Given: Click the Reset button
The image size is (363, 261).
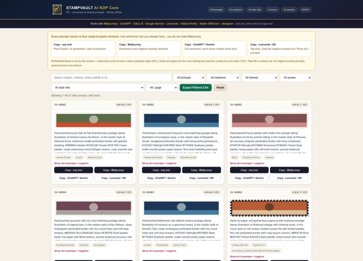Looking at the screenshot, I should point(220,88).
